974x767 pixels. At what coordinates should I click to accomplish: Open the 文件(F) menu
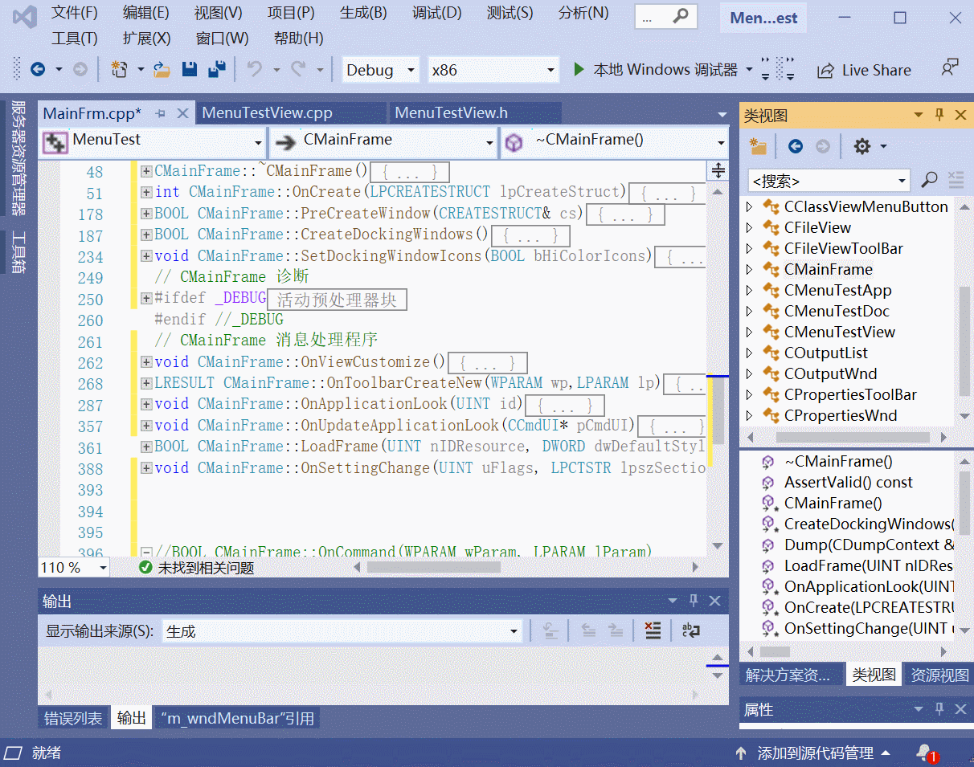[75, 13]
